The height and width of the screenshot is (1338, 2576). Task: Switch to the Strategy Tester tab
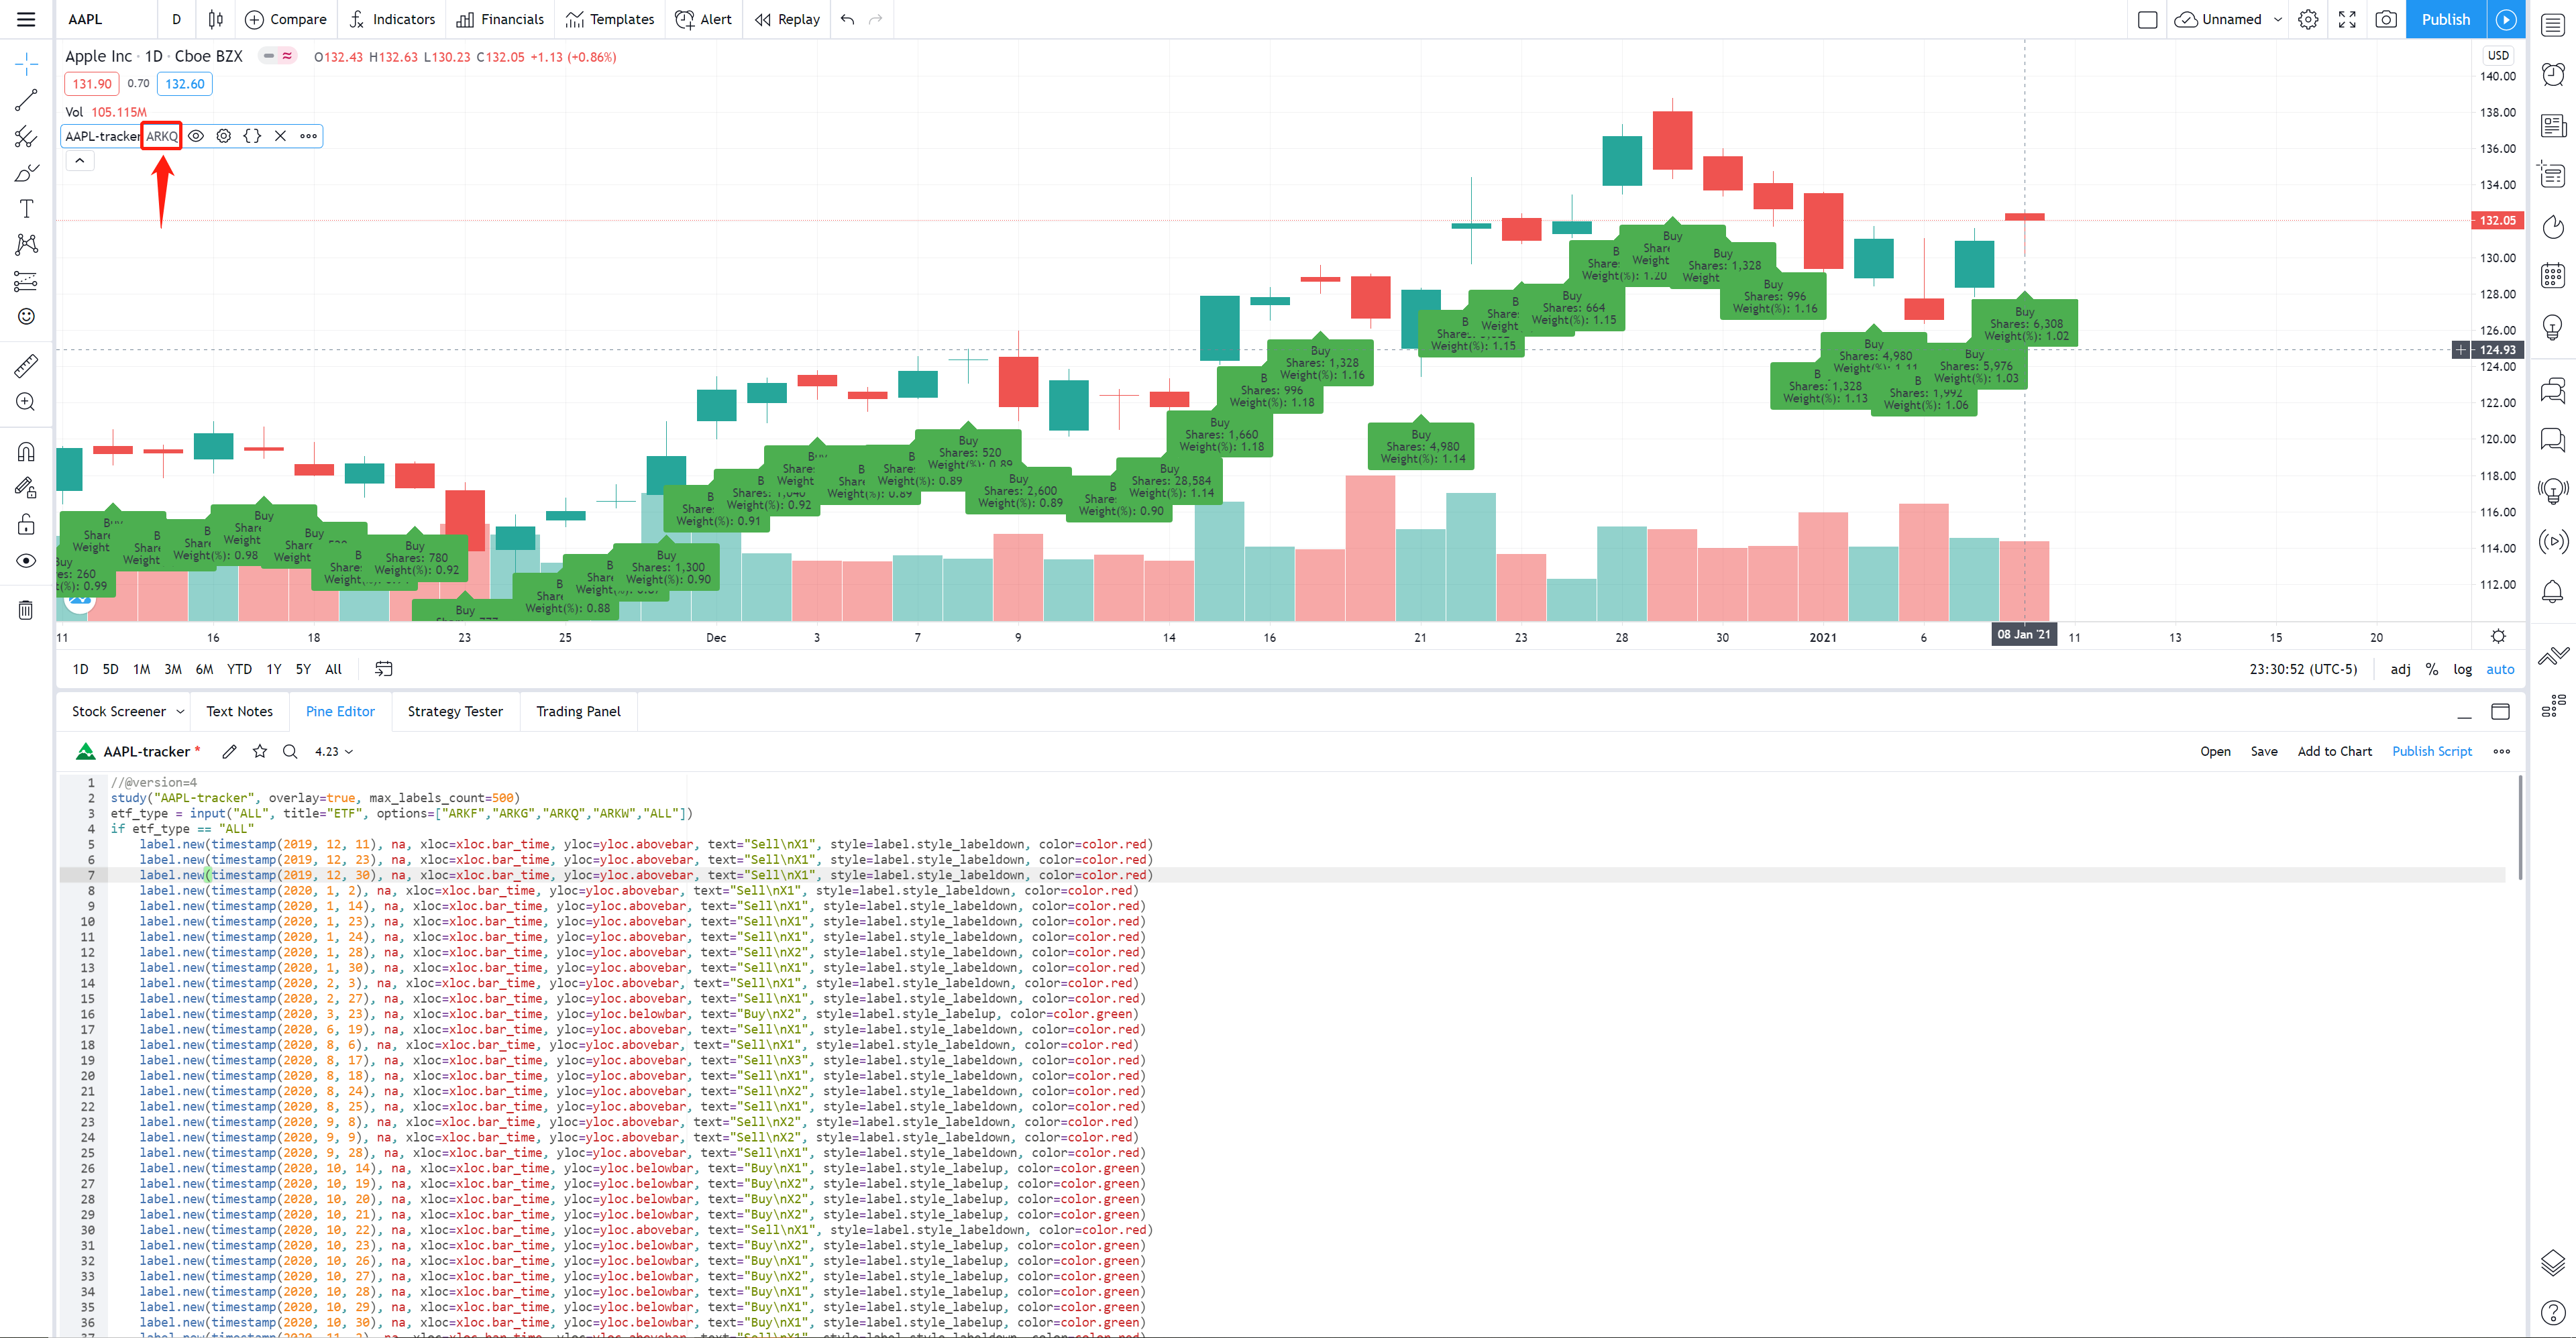point(455,711)
